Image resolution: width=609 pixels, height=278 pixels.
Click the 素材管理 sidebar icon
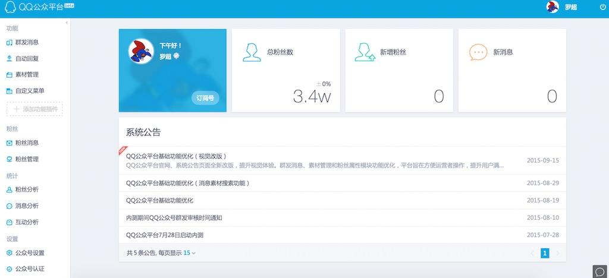click(10, 75)
